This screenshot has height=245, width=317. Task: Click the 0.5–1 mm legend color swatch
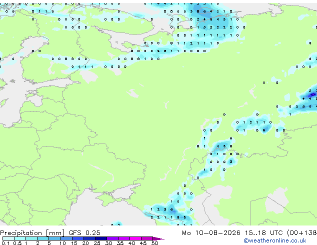coord(20,238)
